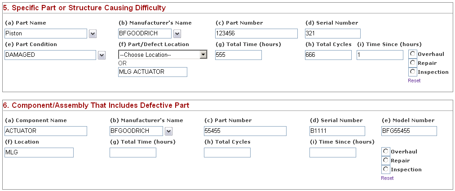Expand section 6 Manufacturer's Name dropdown
Image resolution: width=455 pixels, height=191 pixels.
169,131
